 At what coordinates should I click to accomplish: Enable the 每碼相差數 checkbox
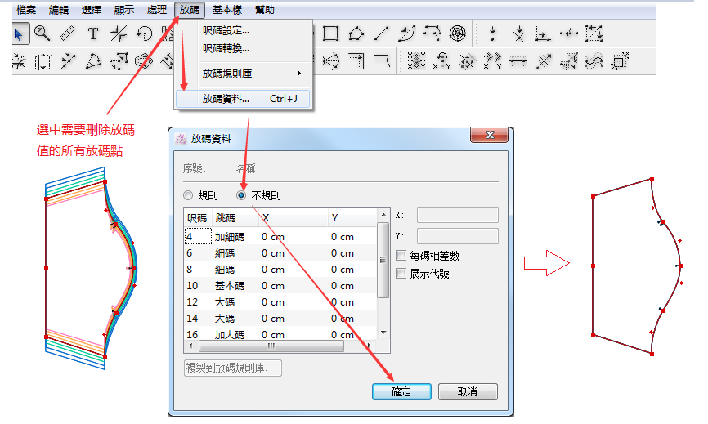401,256
